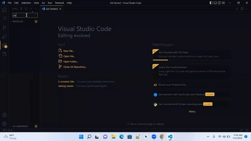Image resolution: width=251 pixels, height=141 pixels.
Task: Open Windows taskbar search
Action: 89,137
